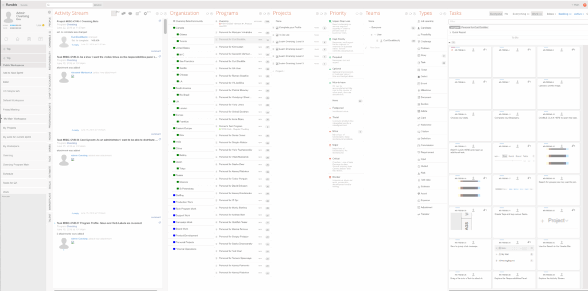Viewport: 588px width, 291px height.
Task: Open Alexandr Martseniuk user link
Action: coord(82,73)
